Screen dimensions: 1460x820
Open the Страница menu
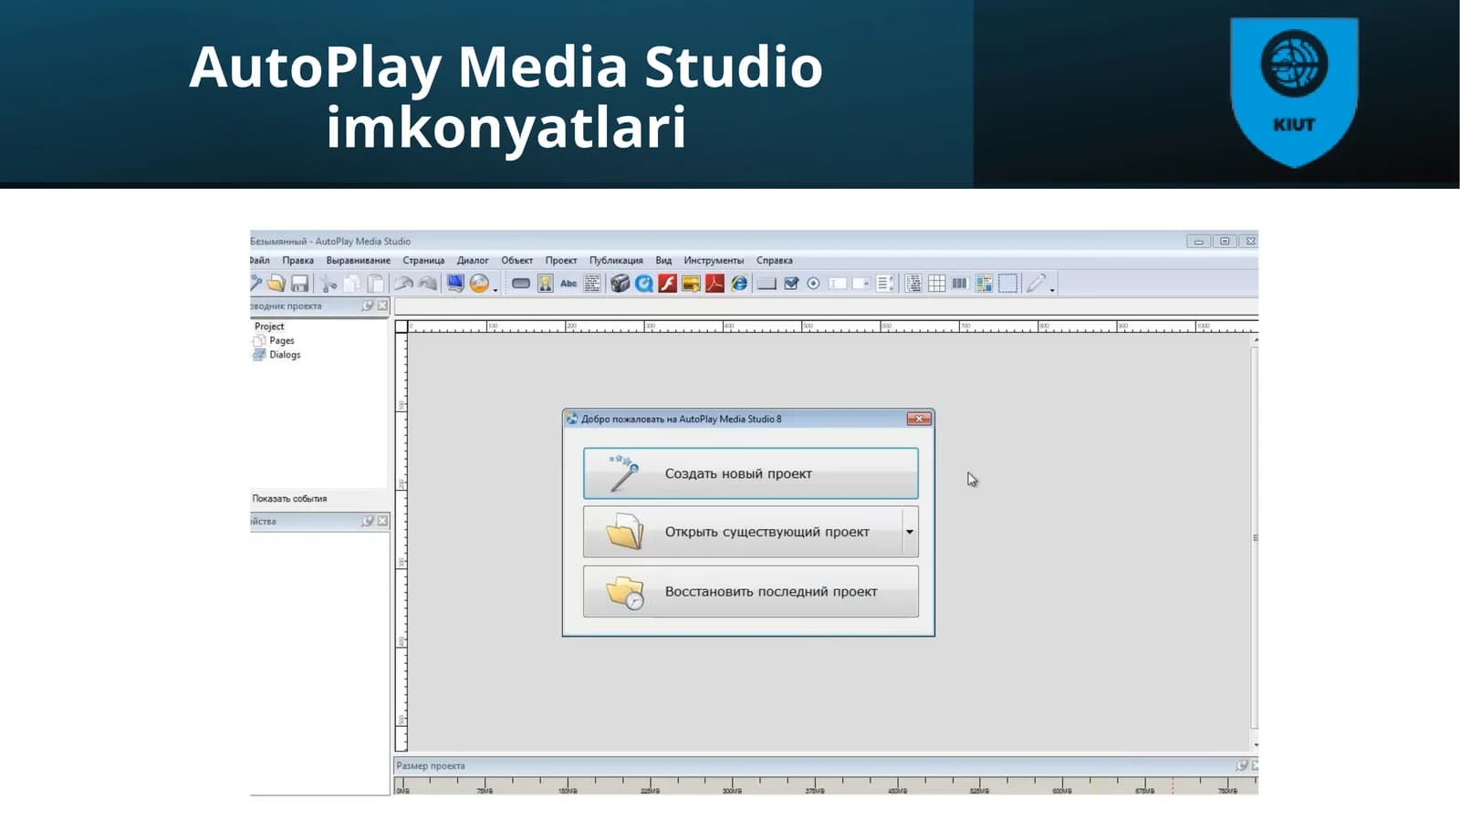click(x=424, y=260)
